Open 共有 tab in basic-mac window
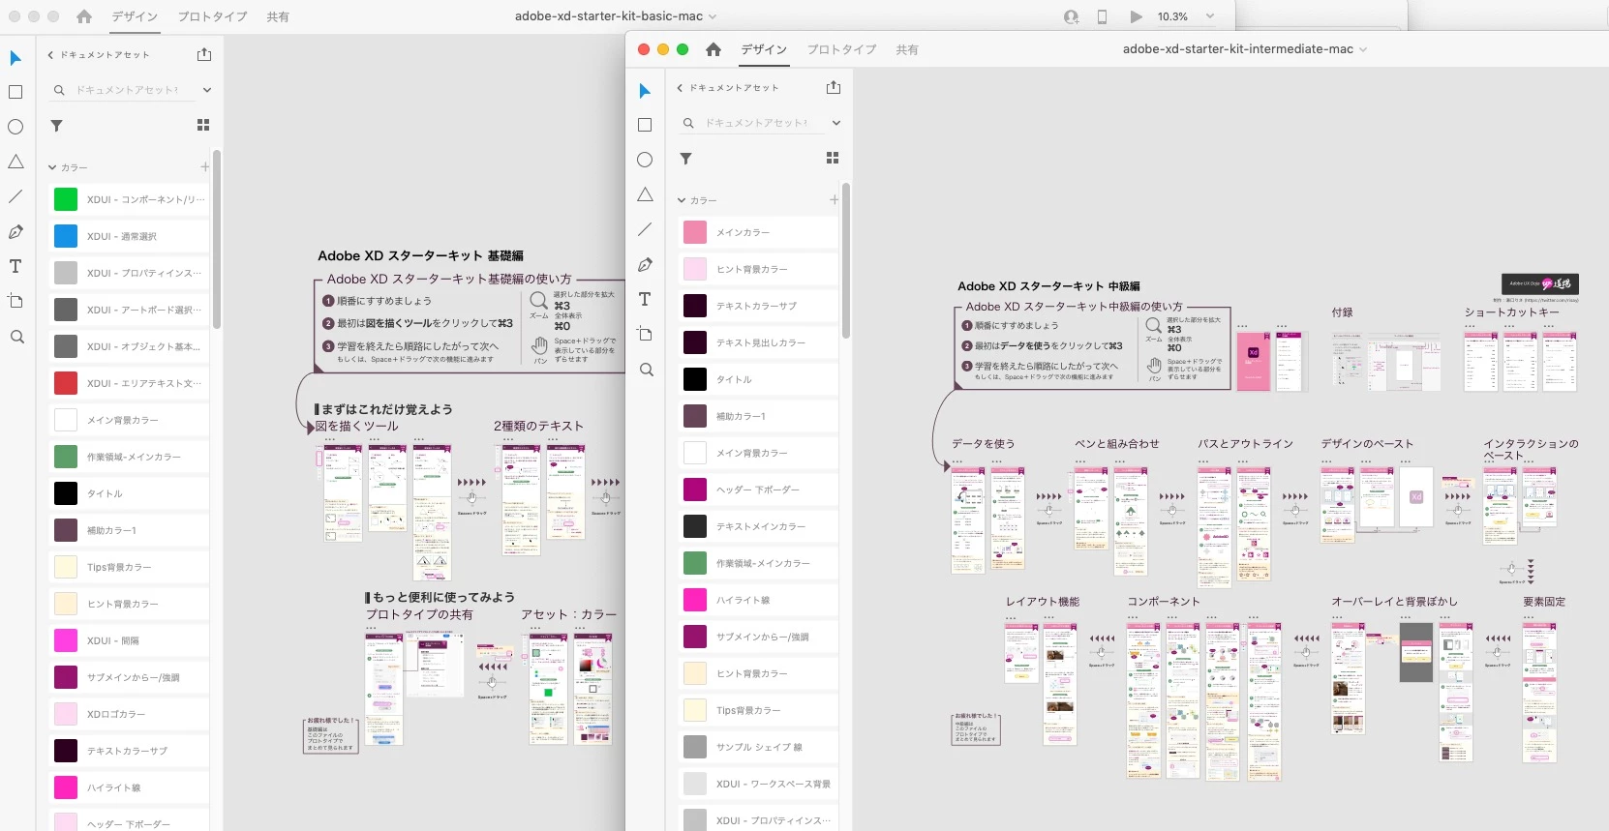Viewport: 1609px width, 831px height. pyautogui.click(x=278, y=16)
